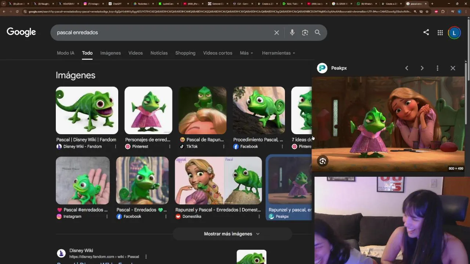
Task: Open the Google apps grid
Action: tap(440, 33)
